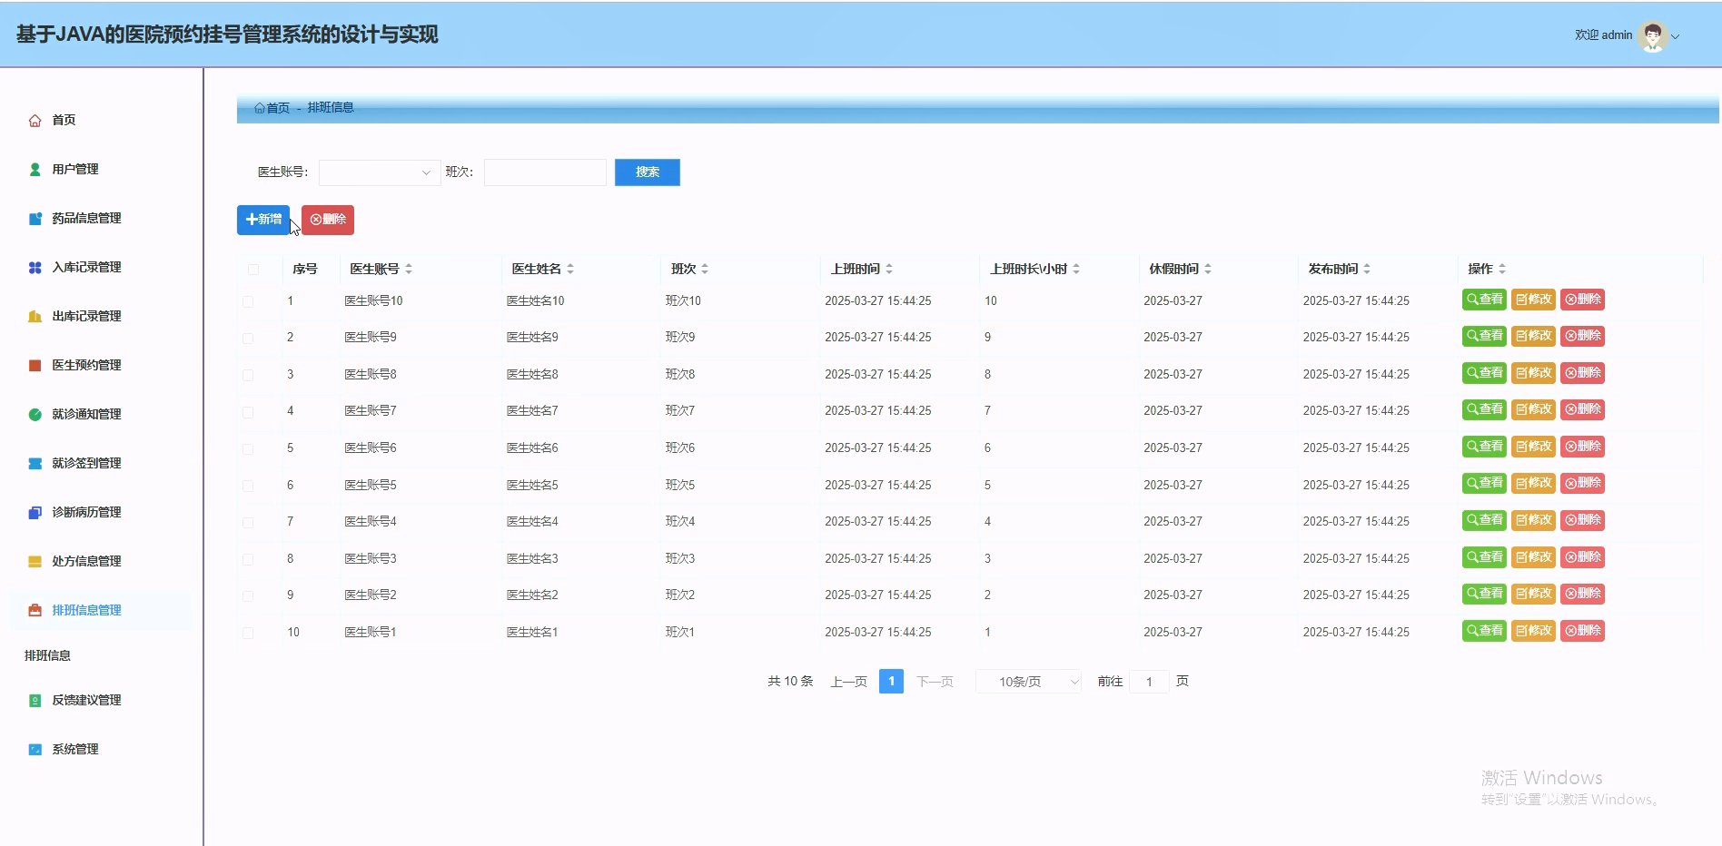Select page 1 in pagination
This screenshot has height=846, width=1722.
point(891,681)
